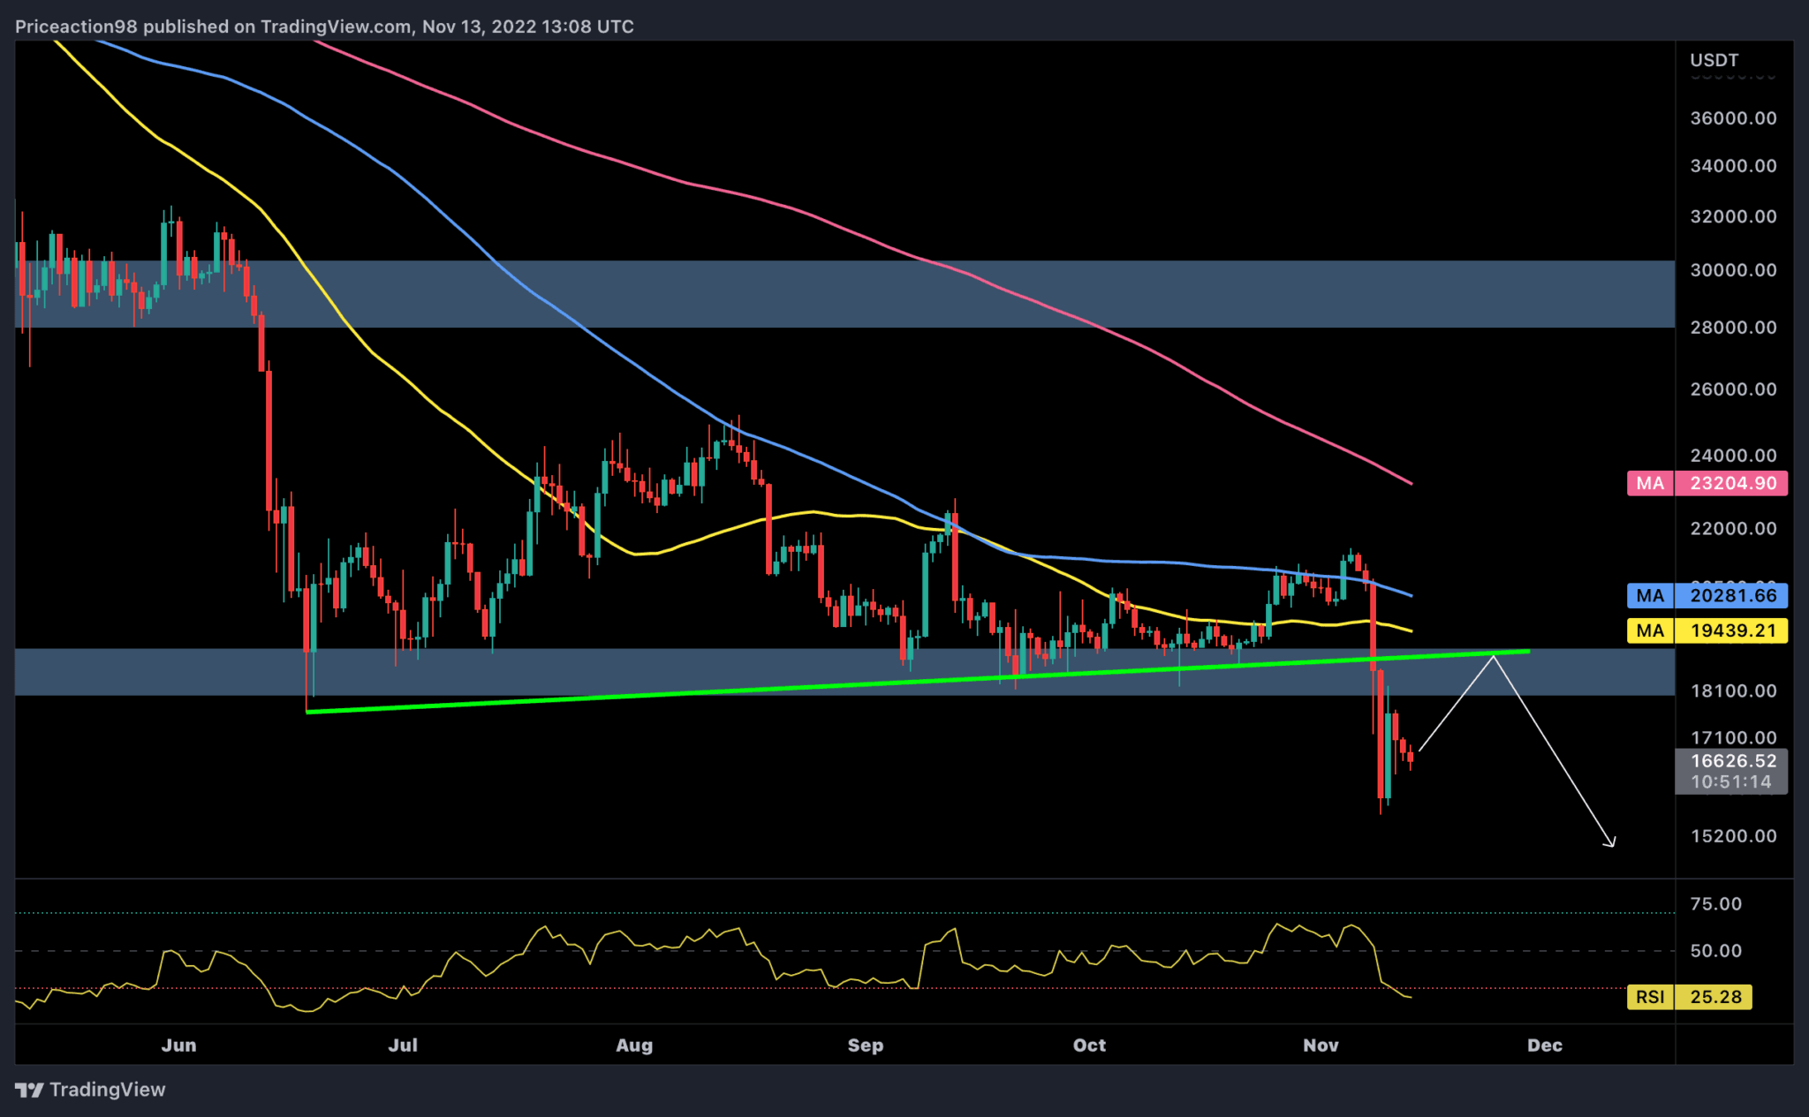
Task: Select the Jun label on time axis
Action: 178,1045
